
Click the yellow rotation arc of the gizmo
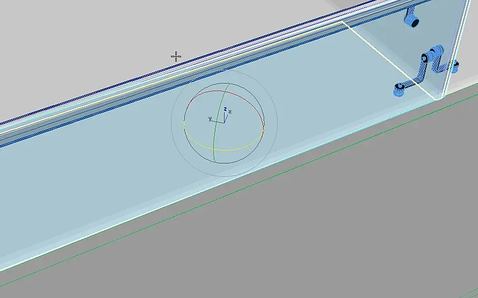224,150
